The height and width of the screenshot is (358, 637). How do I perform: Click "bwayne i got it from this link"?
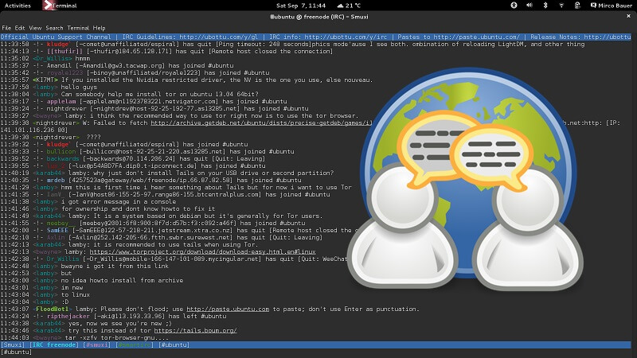(115, 267)
